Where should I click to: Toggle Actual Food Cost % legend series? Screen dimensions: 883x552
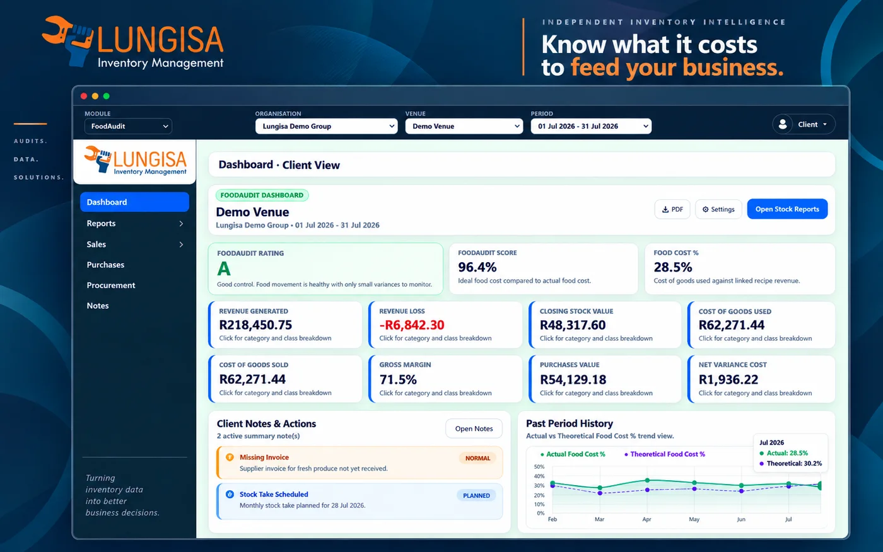(573, 454)
